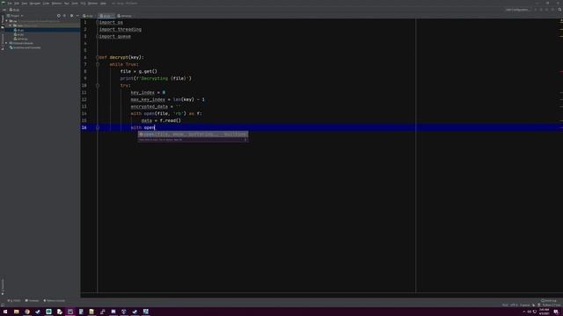Viewport: 563px width, 316px height.
Task: Expand External Libraries node
Action: (6, 43)
